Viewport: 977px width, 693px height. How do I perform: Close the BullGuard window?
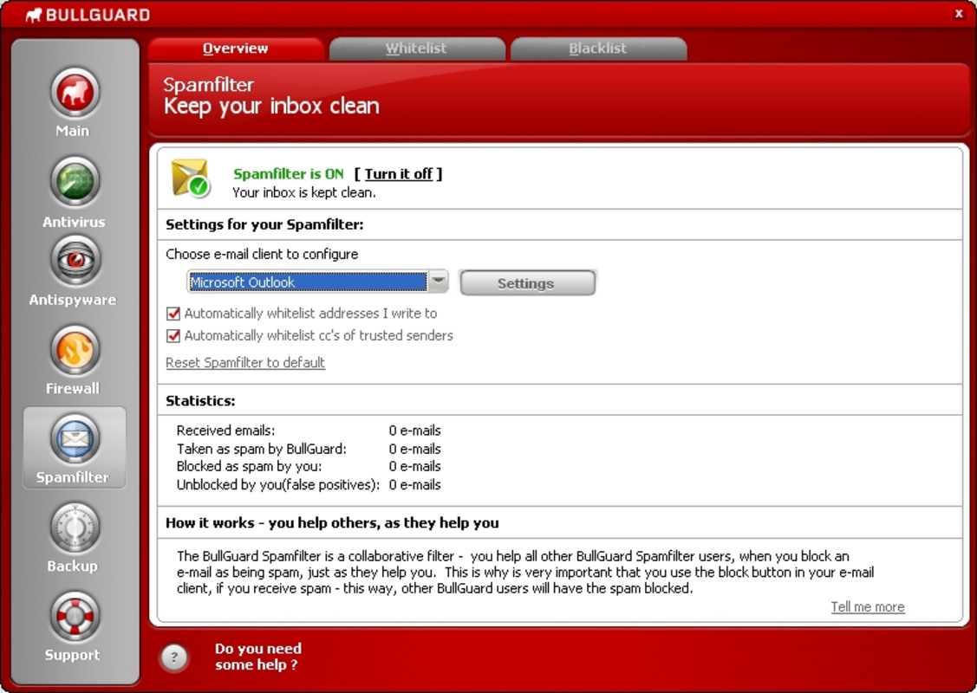click(959, 14)
